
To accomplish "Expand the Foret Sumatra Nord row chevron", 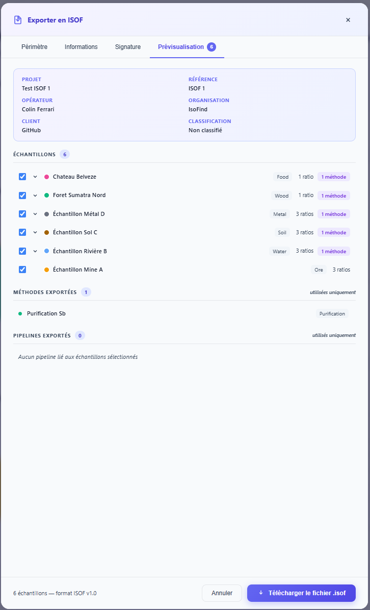I will click(x=35, y=196).
